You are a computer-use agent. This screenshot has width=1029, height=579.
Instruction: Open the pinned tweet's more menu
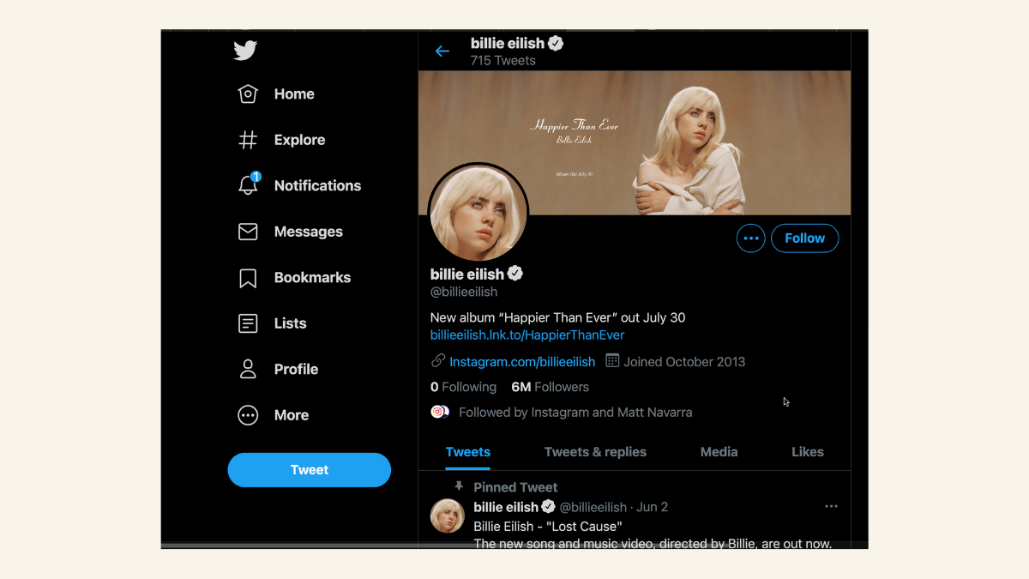click(x=831, y=507)
